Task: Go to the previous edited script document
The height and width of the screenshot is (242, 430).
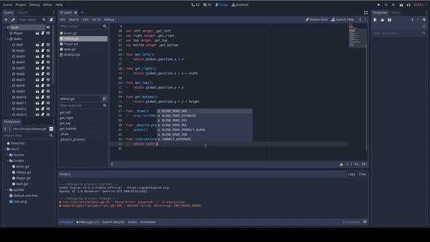Action: click(360, 19)
